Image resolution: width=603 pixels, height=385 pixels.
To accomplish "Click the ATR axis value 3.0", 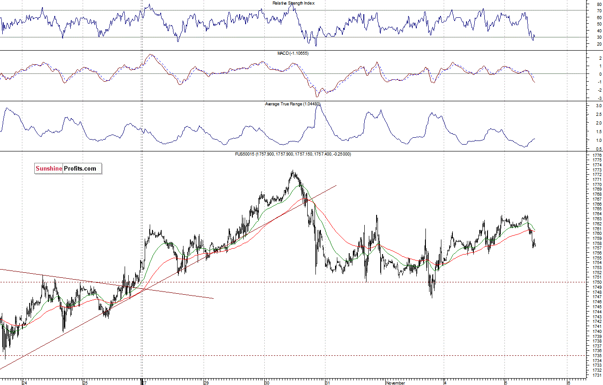I will [598, 105].
